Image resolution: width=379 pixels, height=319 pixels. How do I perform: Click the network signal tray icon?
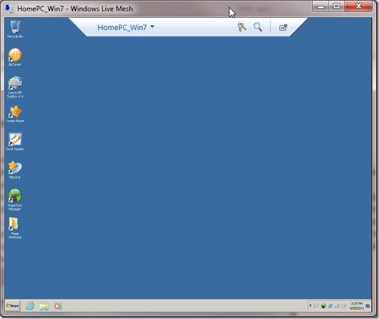coord(337,306)
